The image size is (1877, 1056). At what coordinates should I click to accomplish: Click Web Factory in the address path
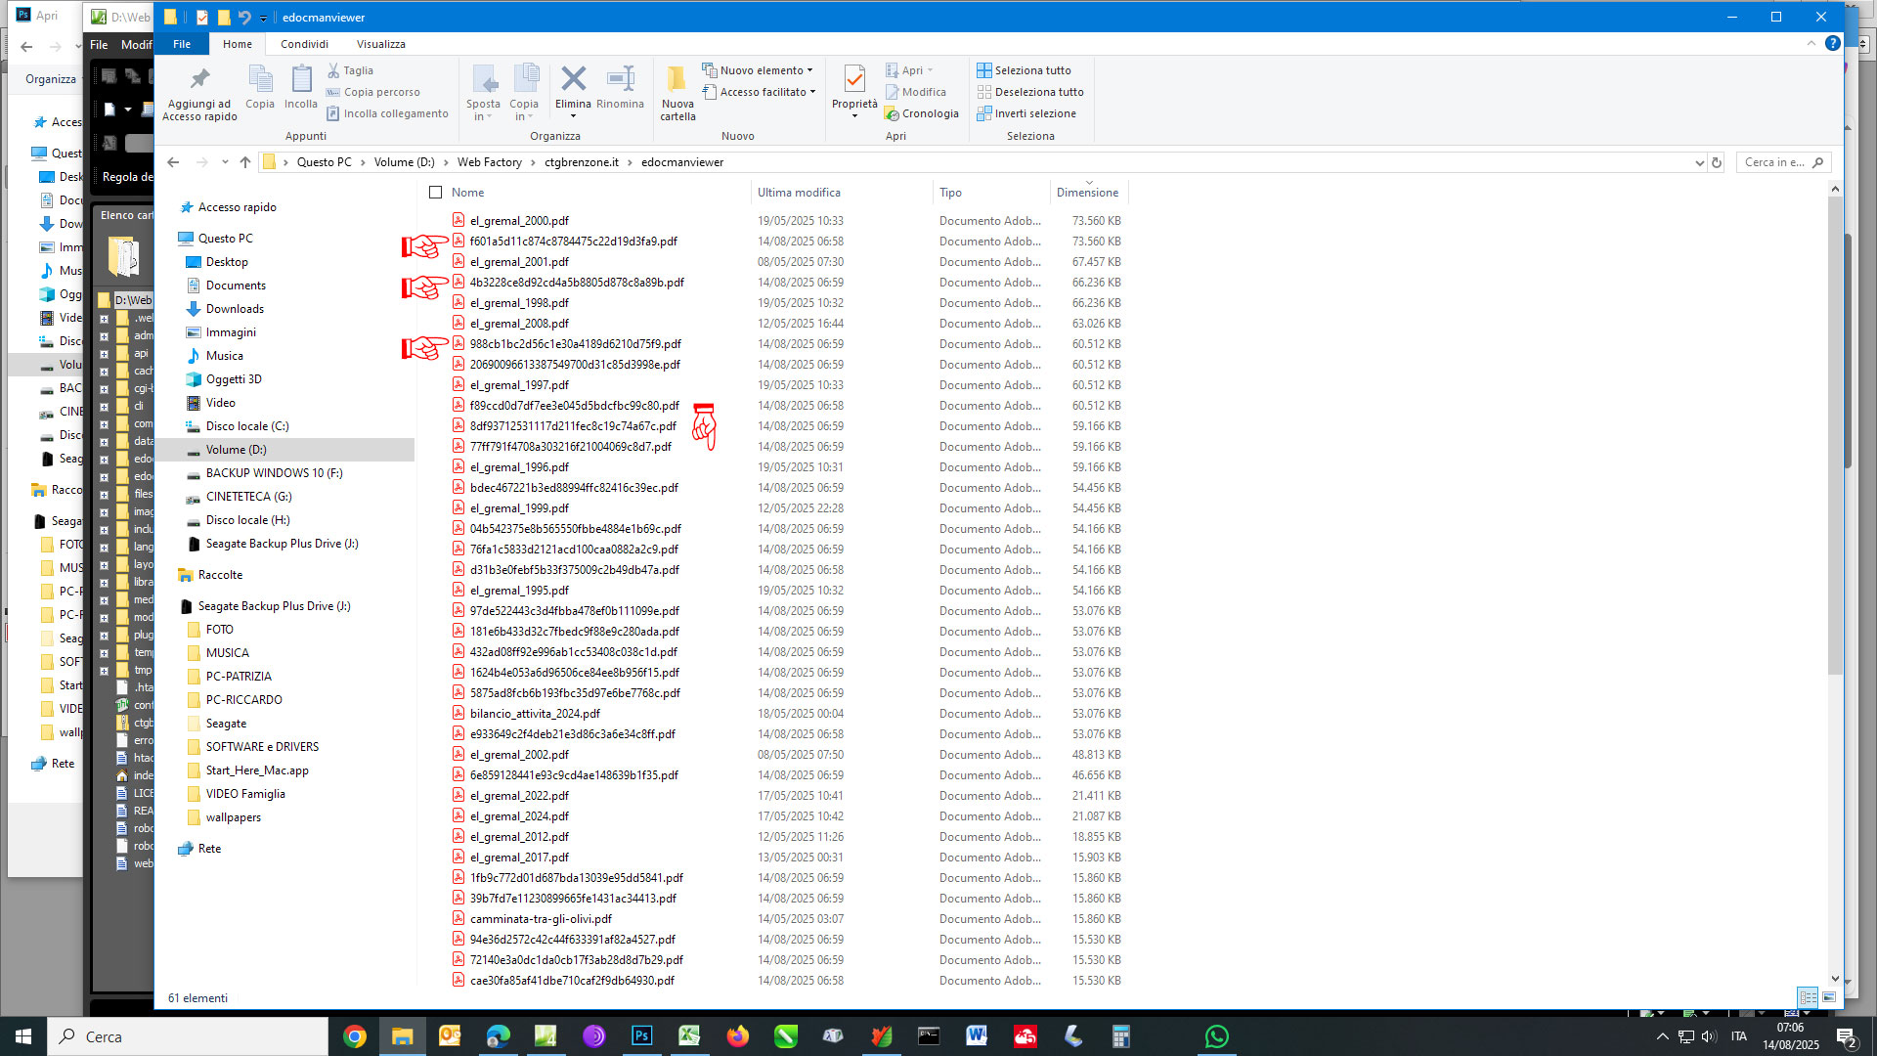489,162
